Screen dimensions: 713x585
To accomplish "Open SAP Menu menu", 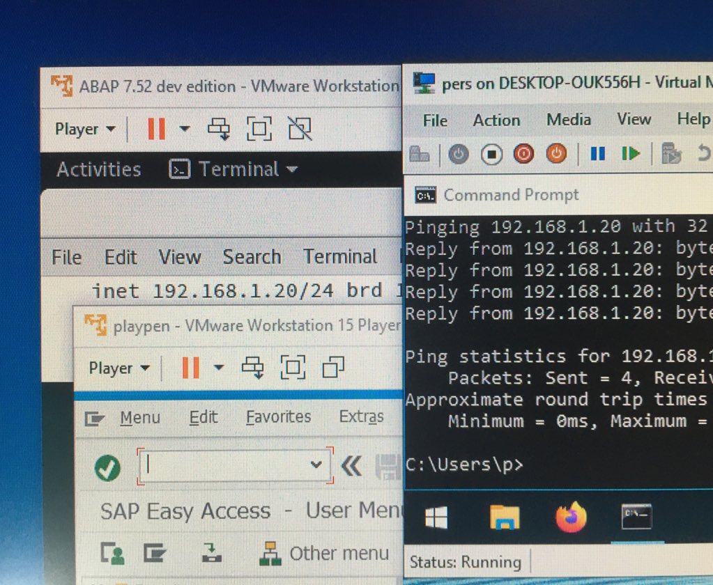I will (140, 417).
